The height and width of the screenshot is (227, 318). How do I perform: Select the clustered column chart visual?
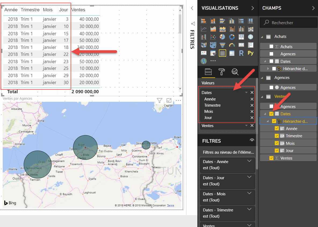(x=232, y=21)
